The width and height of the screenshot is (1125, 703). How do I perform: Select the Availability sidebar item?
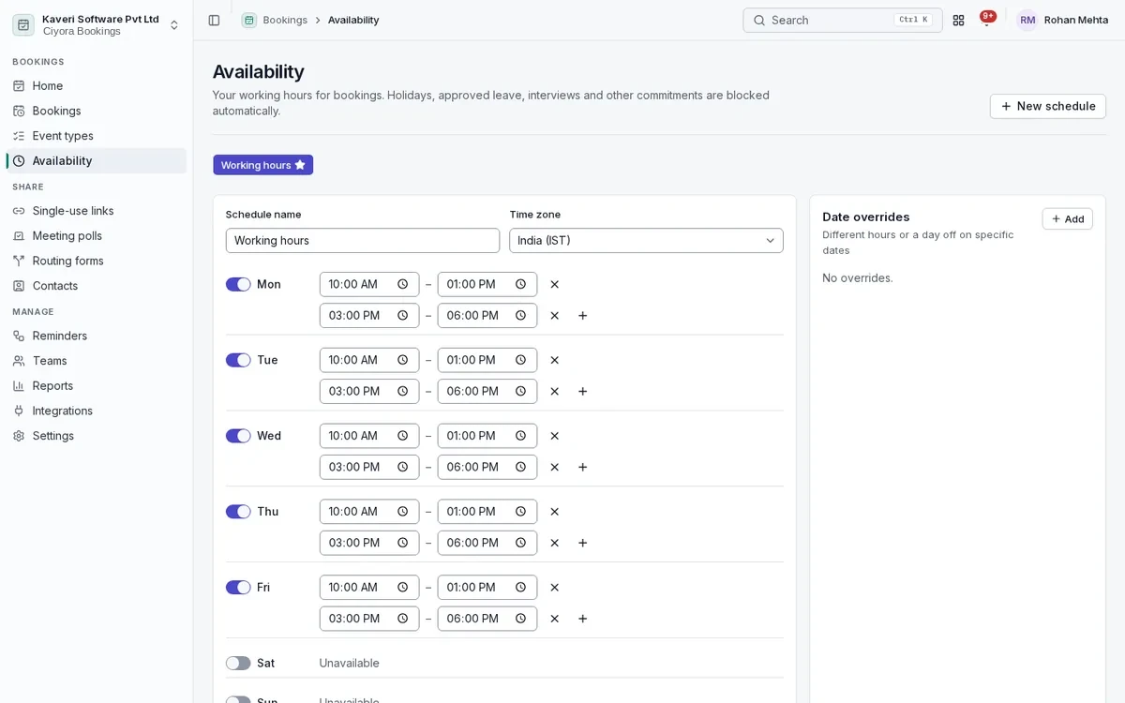tap(96, 161)
